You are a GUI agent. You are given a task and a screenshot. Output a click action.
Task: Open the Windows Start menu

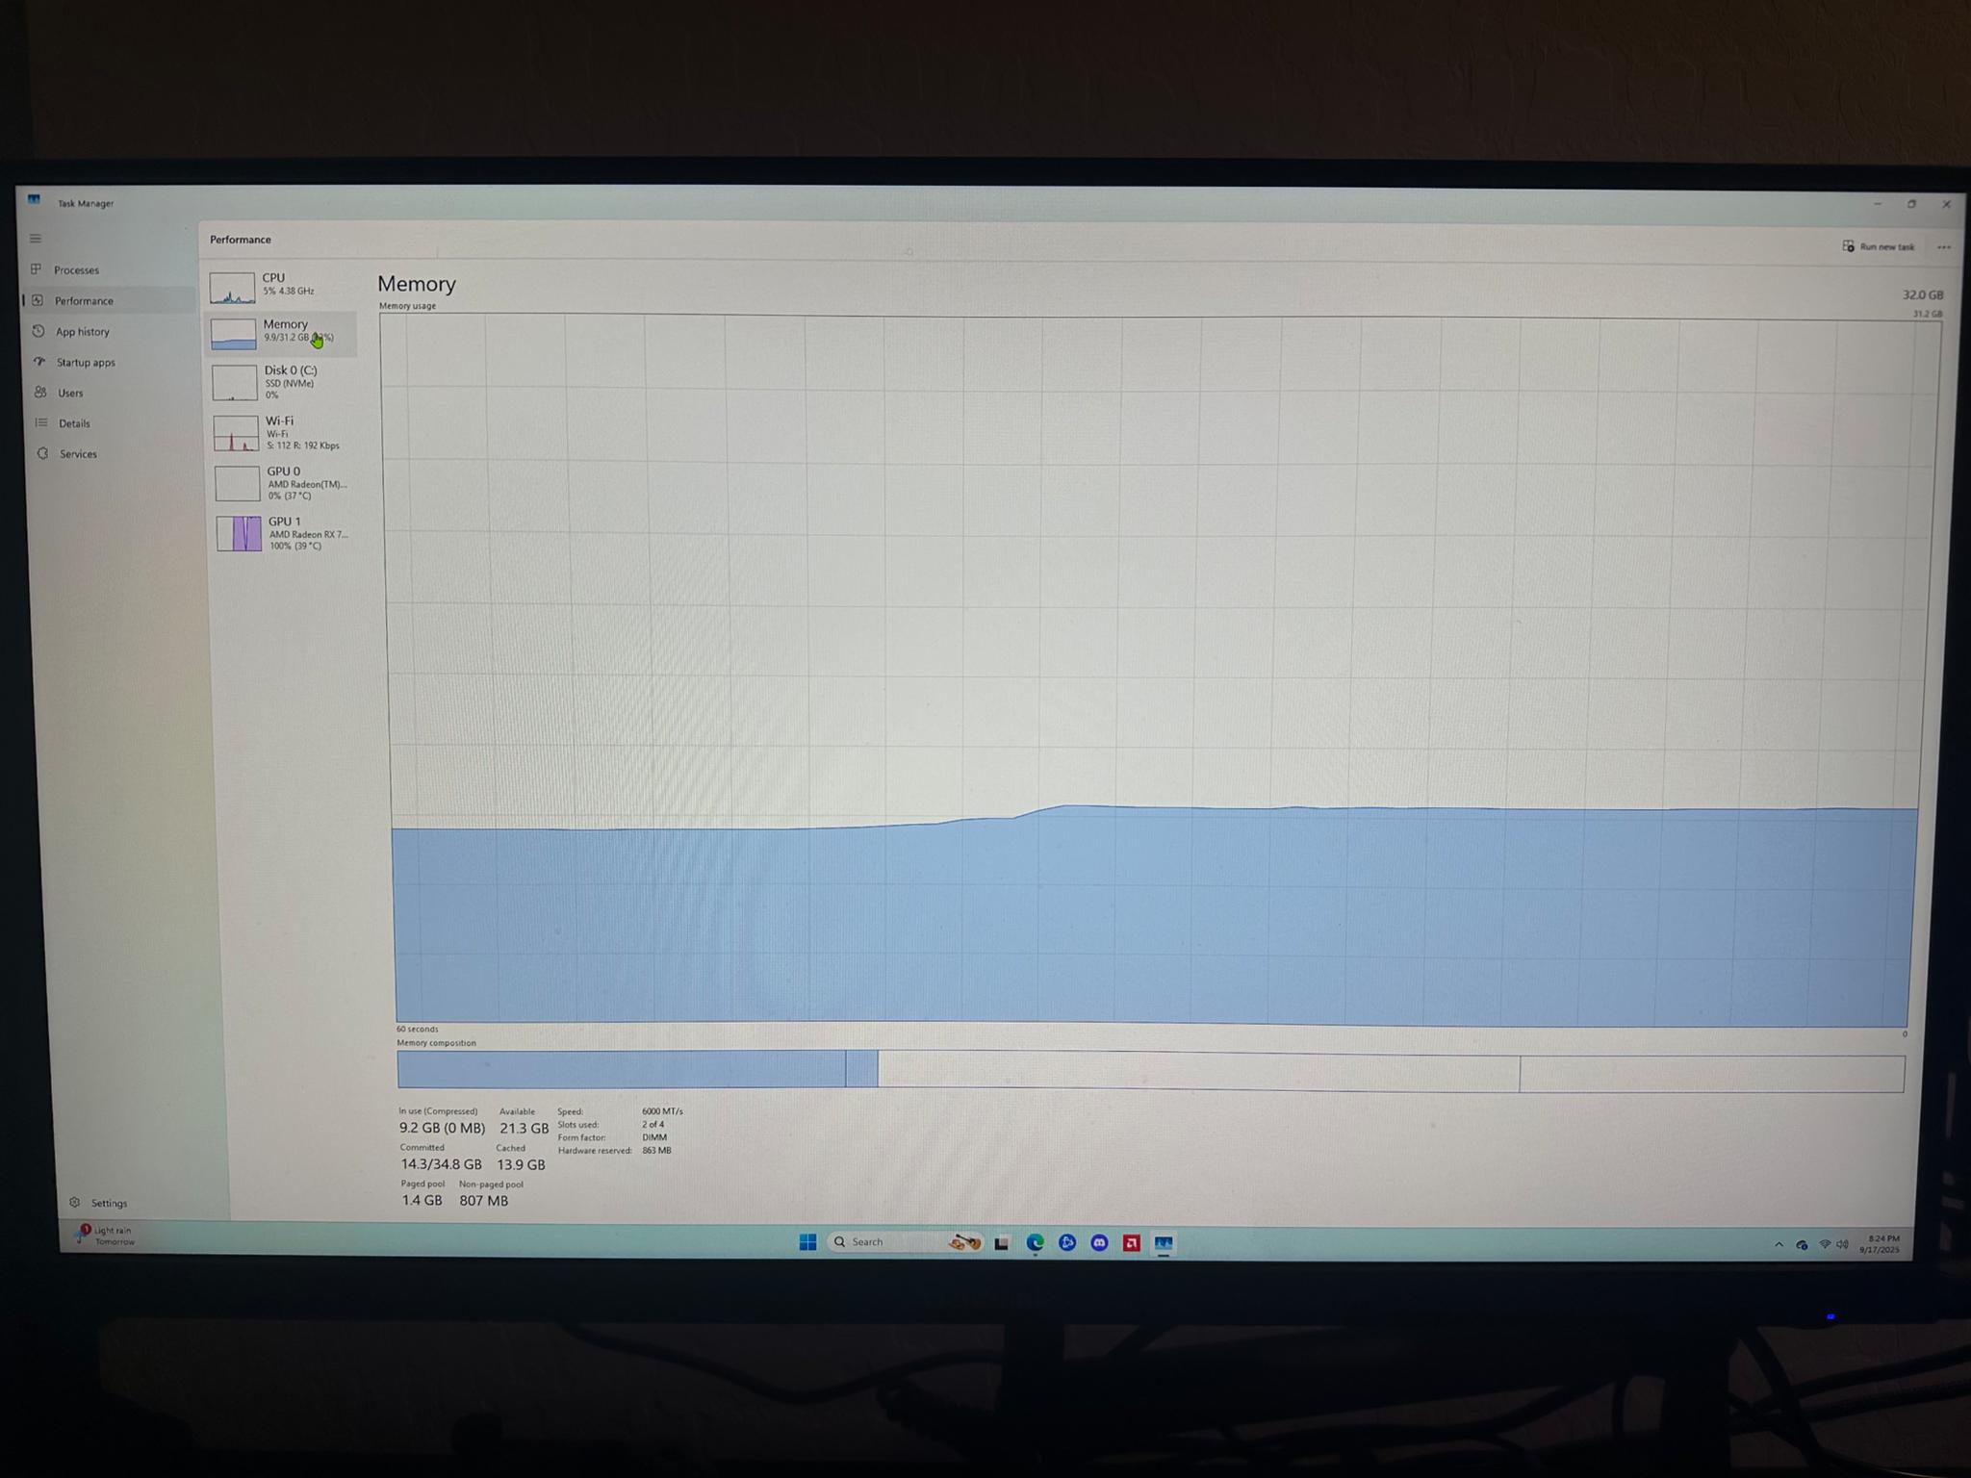[x=807, y=1242]
